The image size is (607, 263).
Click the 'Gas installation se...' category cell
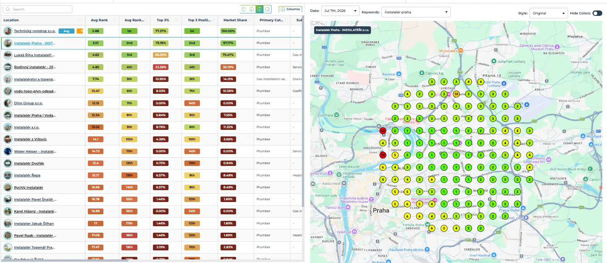[272, 79]
